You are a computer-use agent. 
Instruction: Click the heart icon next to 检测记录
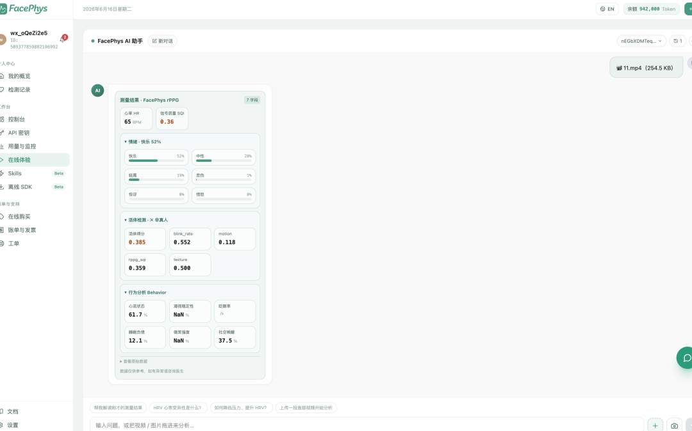[2, 90]
